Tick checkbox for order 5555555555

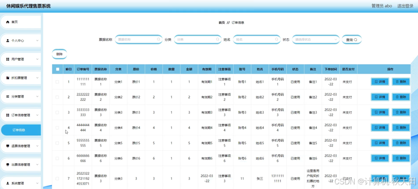point(57,143)
